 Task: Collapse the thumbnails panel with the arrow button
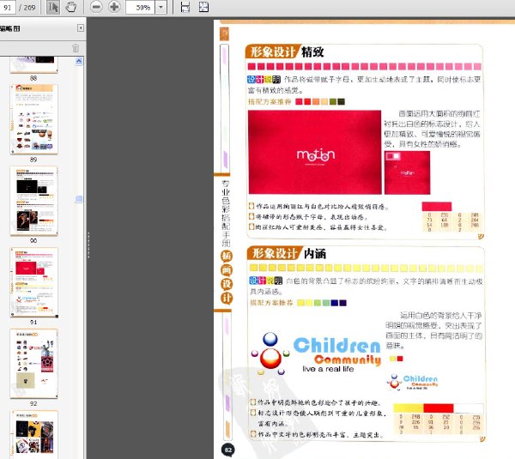tap(81, 28)
